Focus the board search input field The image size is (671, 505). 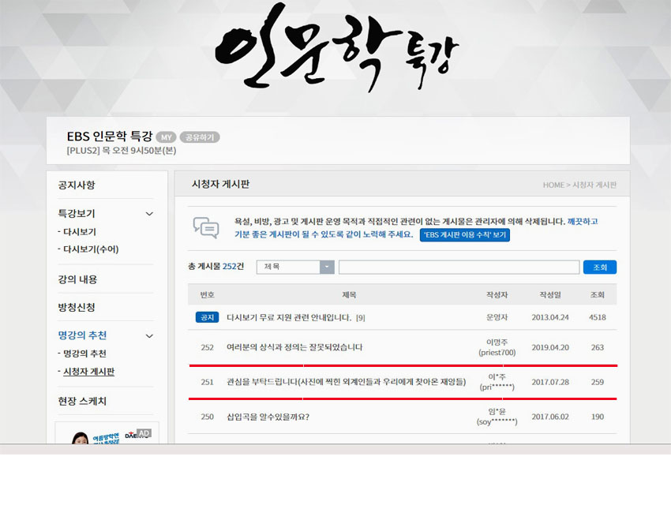[x=459, y=267]
